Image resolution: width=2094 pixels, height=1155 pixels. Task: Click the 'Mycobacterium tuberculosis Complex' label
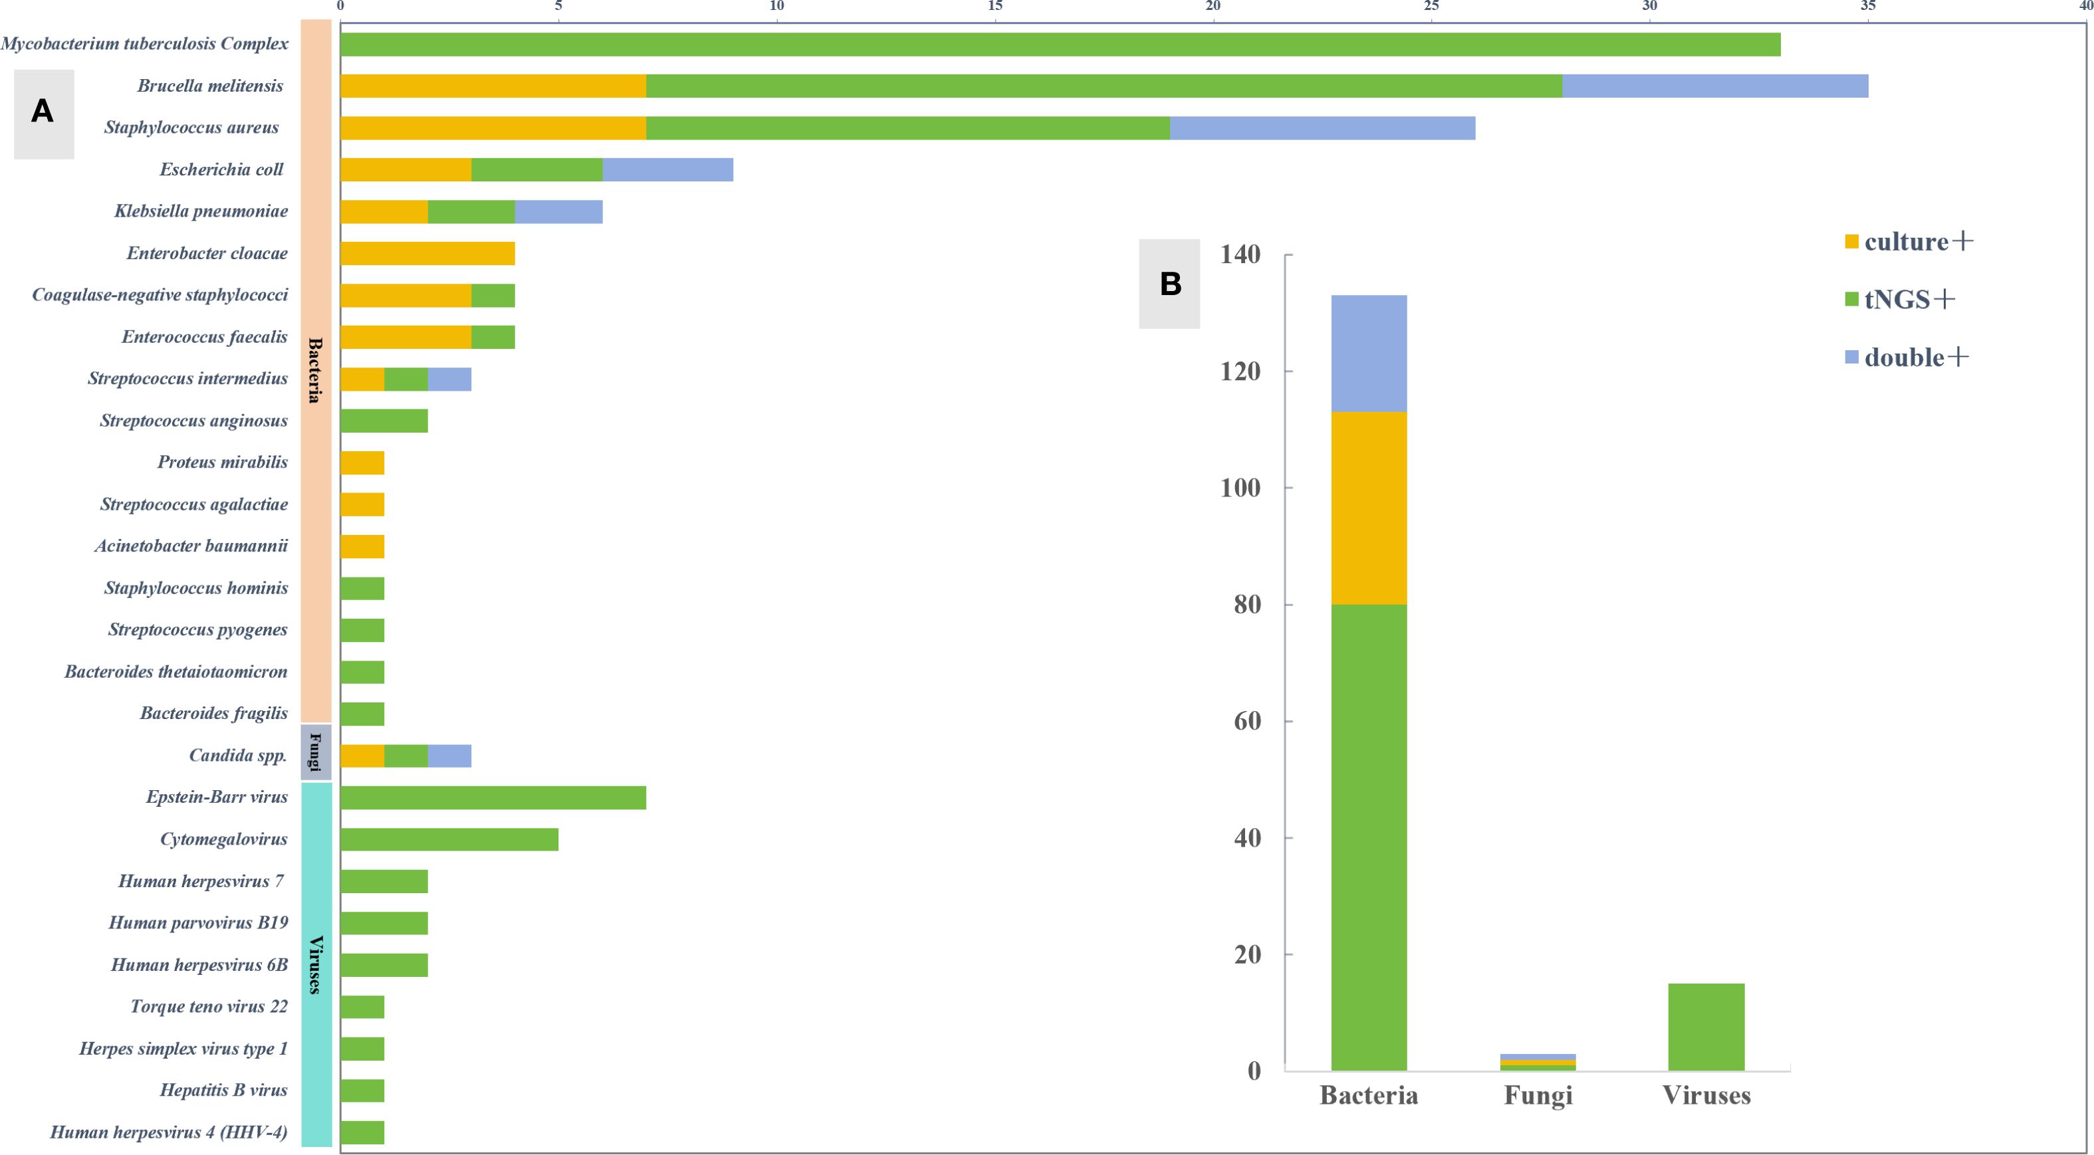tap(145, 44)
